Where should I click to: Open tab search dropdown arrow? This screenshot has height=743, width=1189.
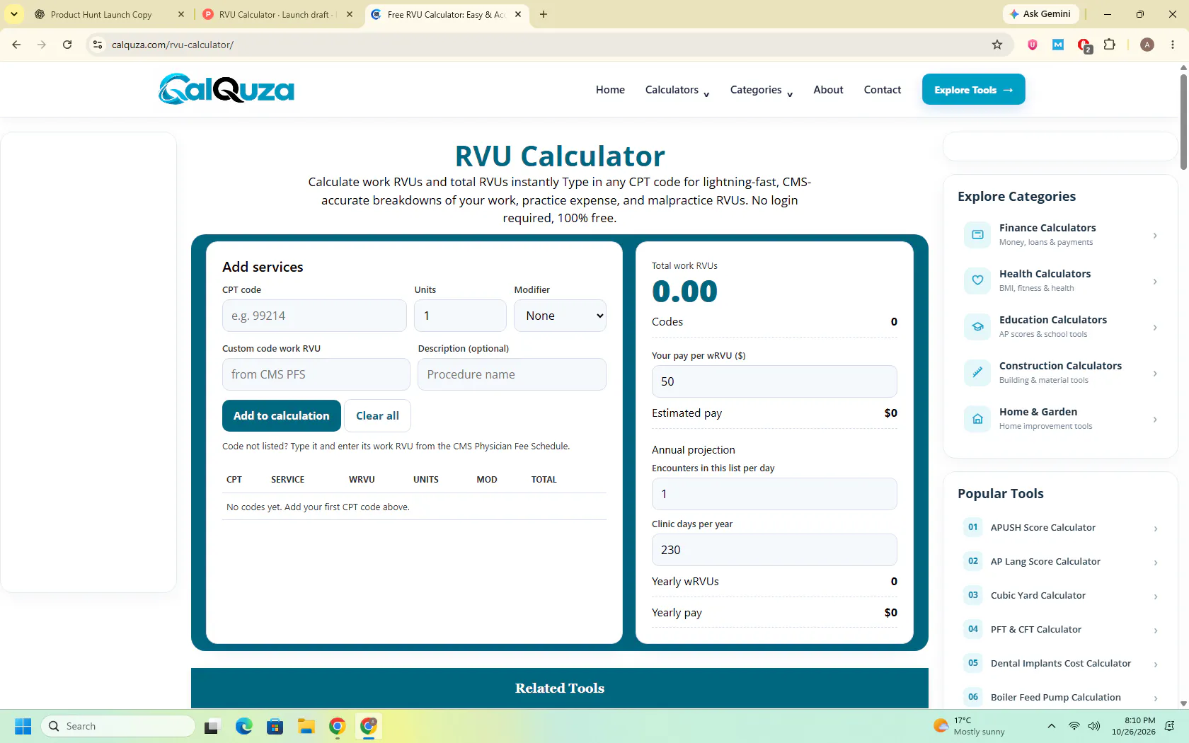click(x=14, y=14)
